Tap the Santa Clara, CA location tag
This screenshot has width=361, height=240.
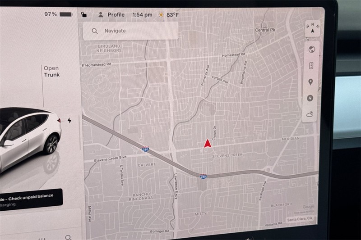(300, 219)
